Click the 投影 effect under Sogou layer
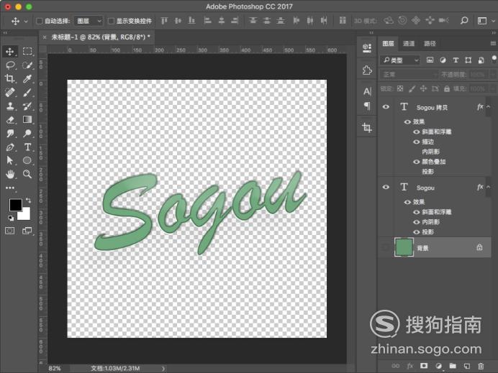498x373 pixels. pyautogui.click(x=427, y=232)
